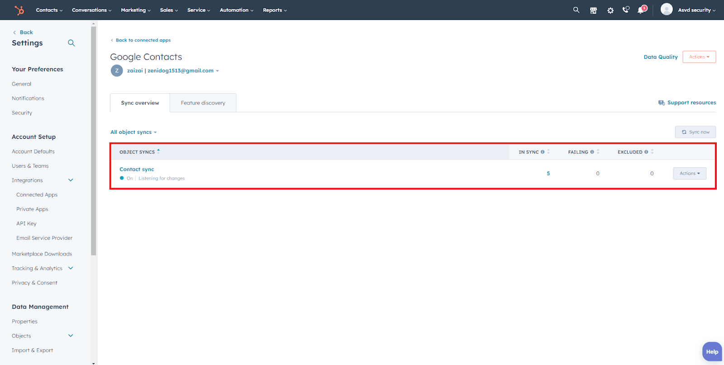Open Marketplace Downloads
This screenshot has width=724, height=365.
42,254
